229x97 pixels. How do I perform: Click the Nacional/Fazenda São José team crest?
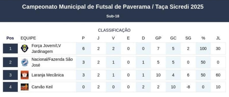tap(24, 62)
